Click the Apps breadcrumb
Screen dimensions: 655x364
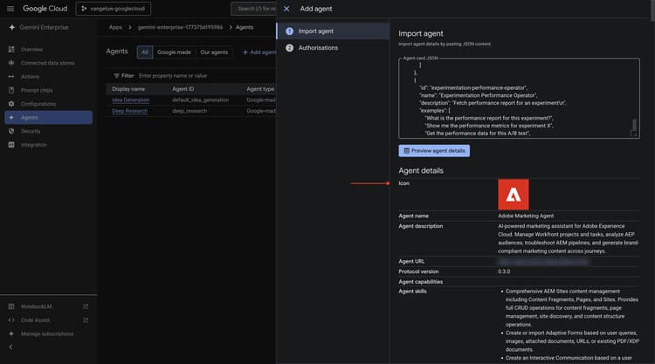(x=115, y=27)
